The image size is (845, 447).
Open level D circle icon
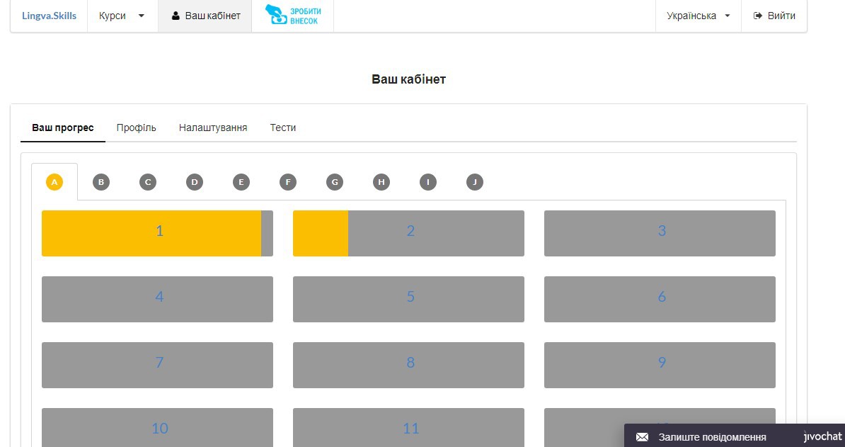point(195,182)
